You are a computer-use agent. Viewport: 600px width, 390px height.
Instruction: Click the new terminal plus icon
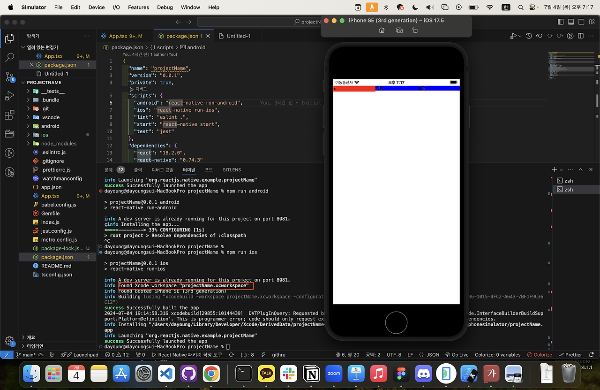[x=555, y=170]
